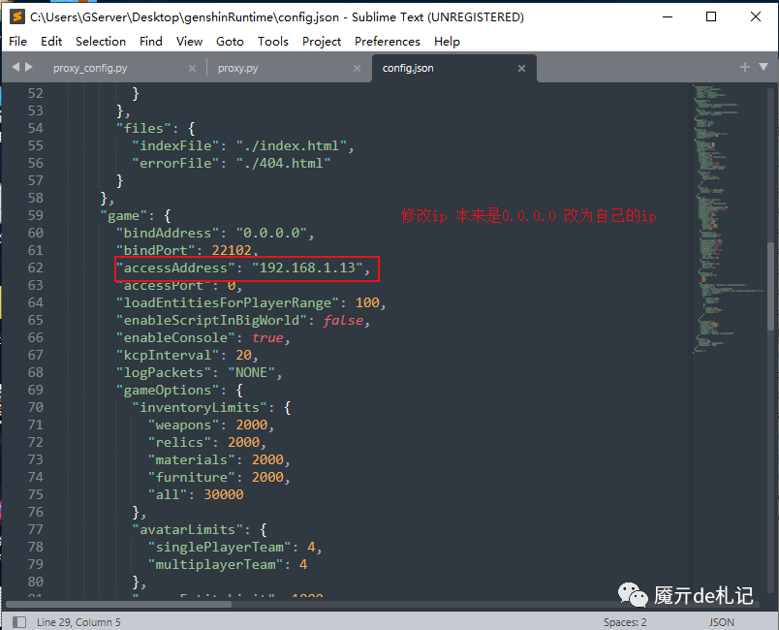Click the previous tab left arrow
779x630 pixels.
pyautogui.click(x=16, y=67)
